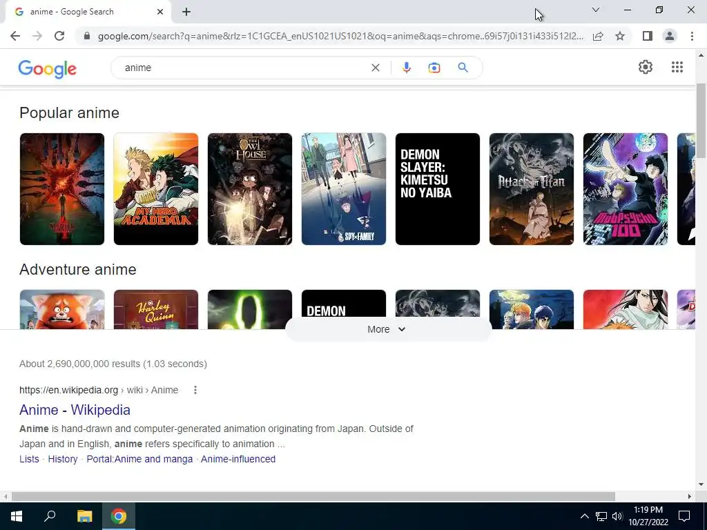707x530 pixels.
Task: Go back to the previous page
Action: tap(15, 36)
